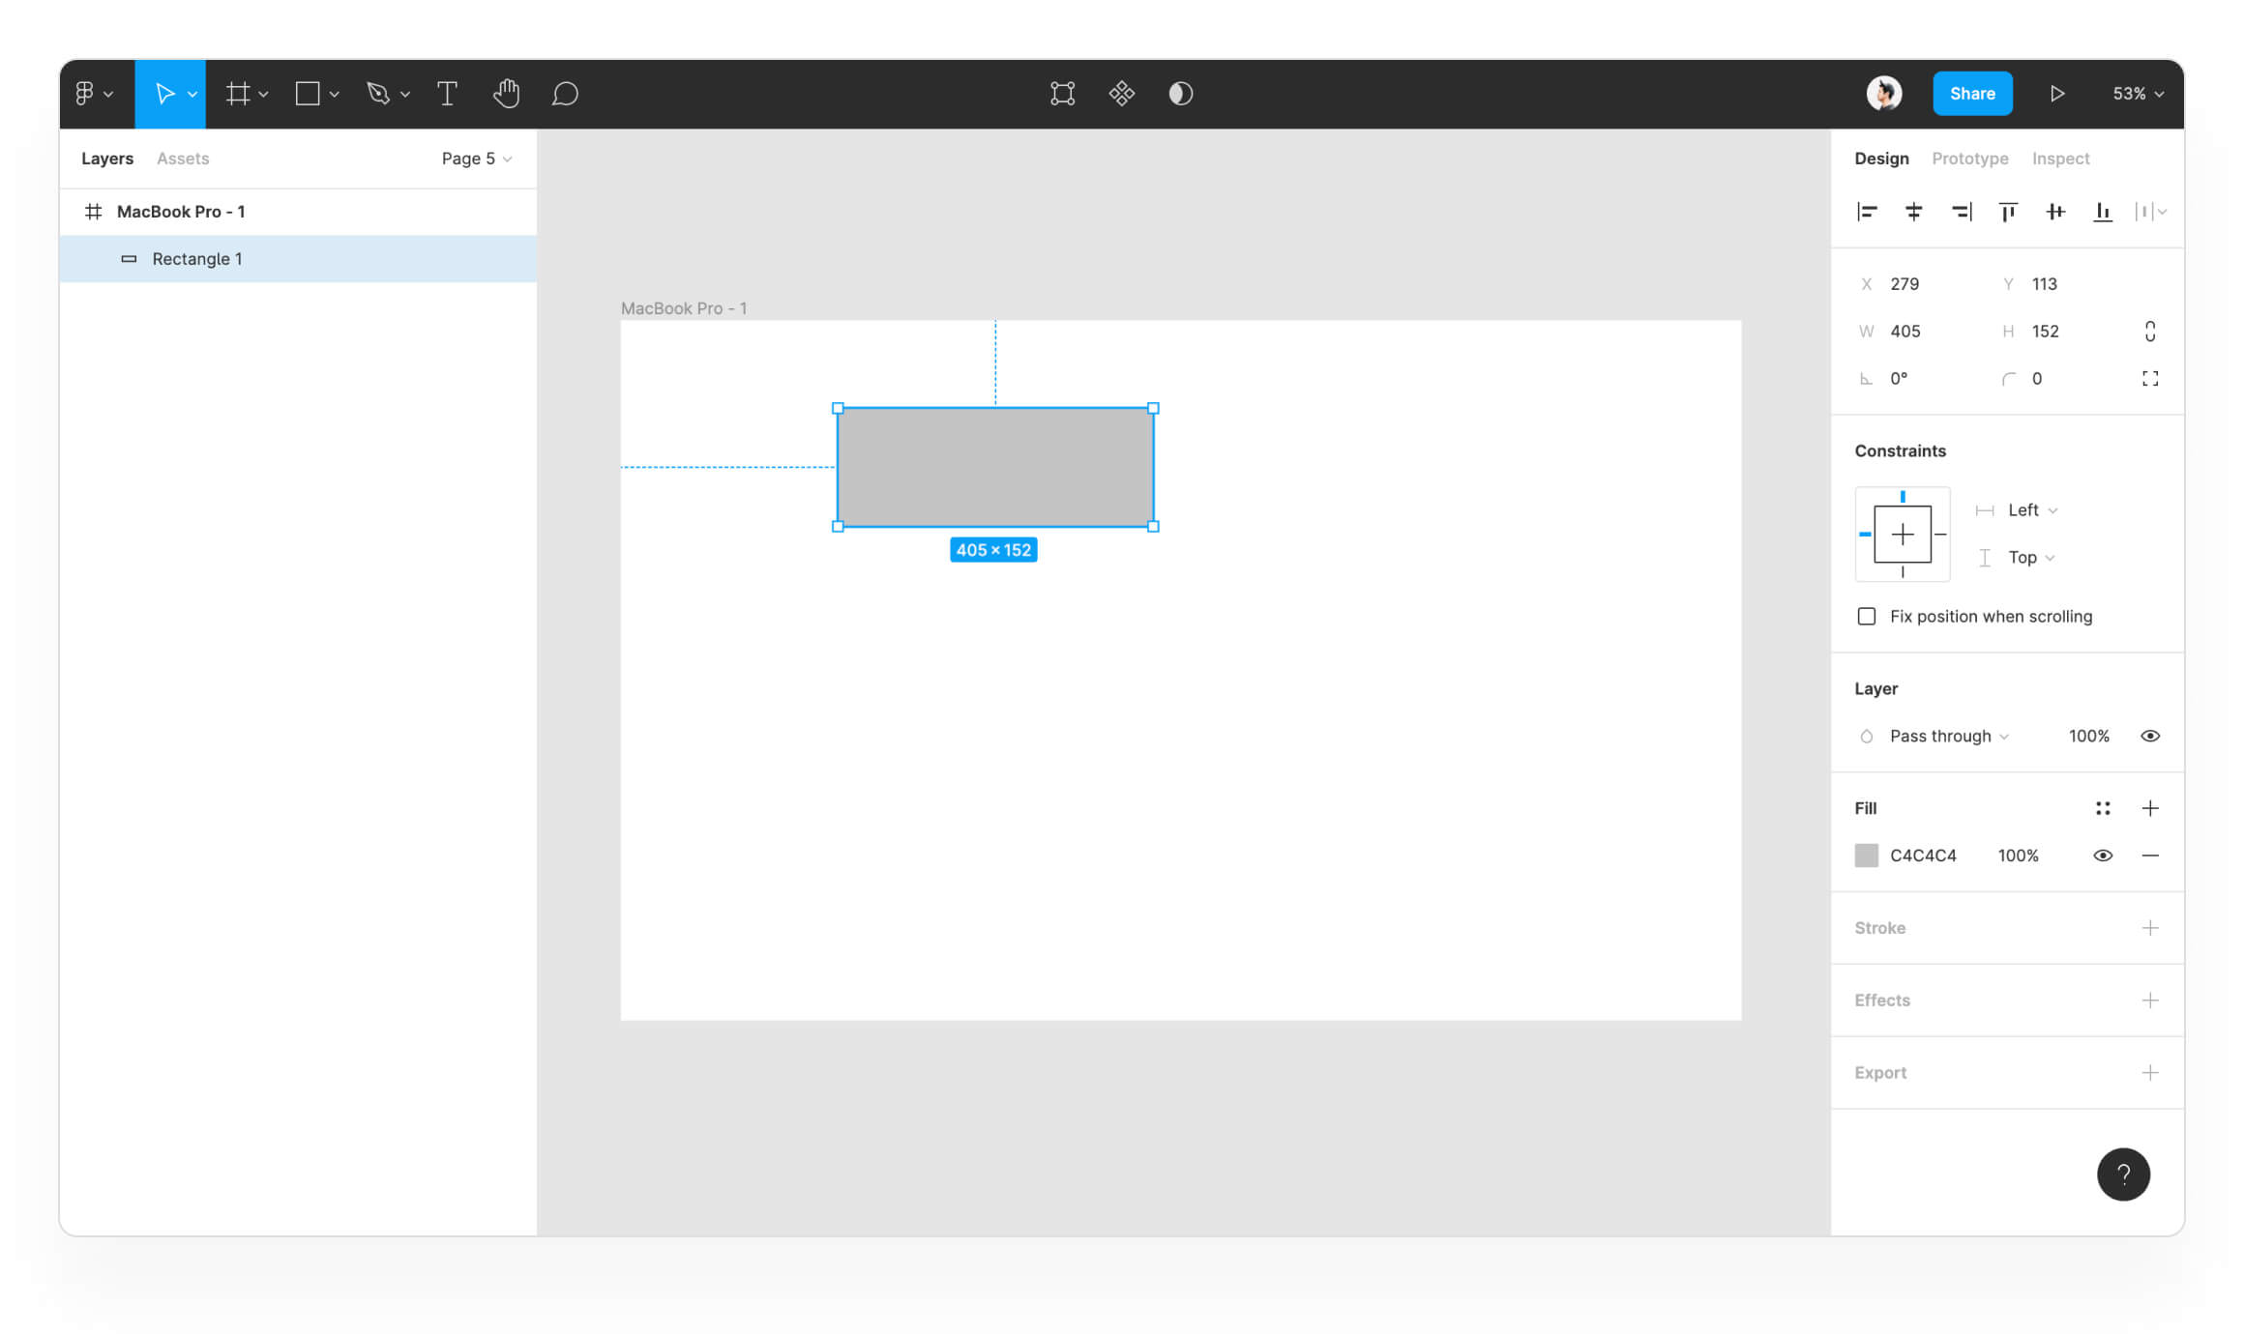Screen dimensions: 2244x1334
Task: Open the 53% zoom dropdown
Action: point(2138,94)
